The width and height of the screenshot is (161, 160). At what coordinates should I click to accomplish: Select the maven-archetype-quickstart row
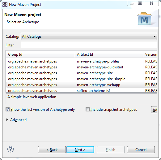coord(82,67)
